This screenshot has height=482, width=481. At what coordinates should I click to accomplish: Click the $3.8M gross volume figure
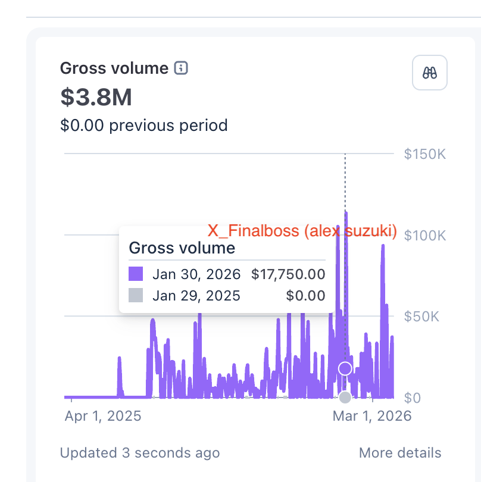coord(95,97)
